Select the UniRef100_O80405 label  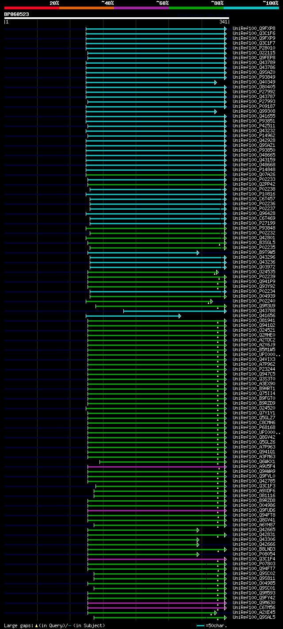[254, 87]
